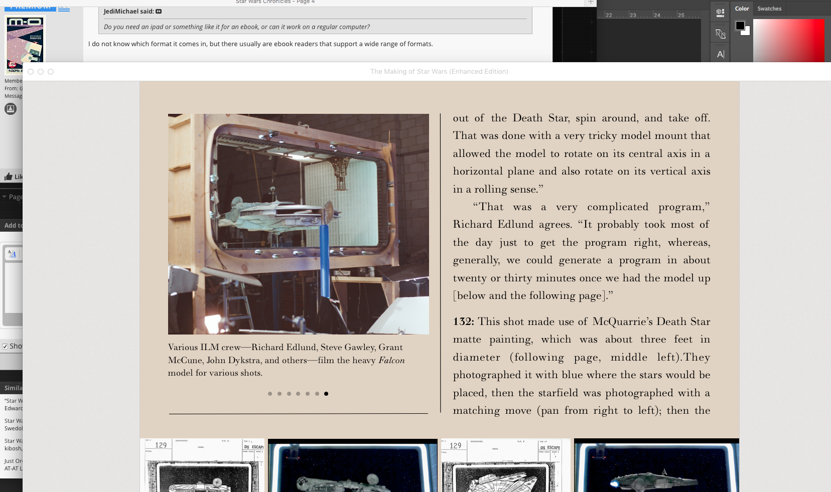Click inside the forum reply text box
Screen dimensions: 831x492
point(14,287)
